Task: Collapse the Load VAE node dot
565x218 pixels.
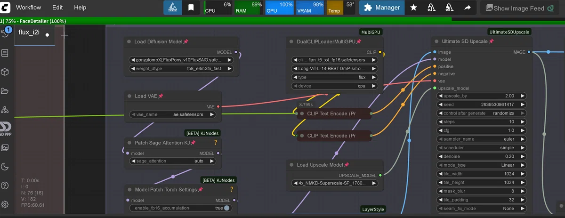Action: [x=129, y=96]
